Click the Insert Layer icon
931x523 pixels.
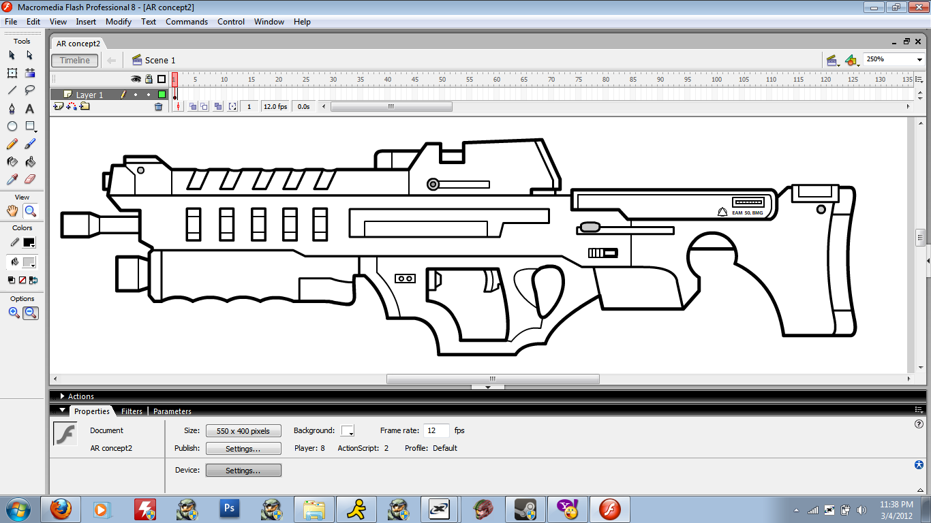(58, 107)
